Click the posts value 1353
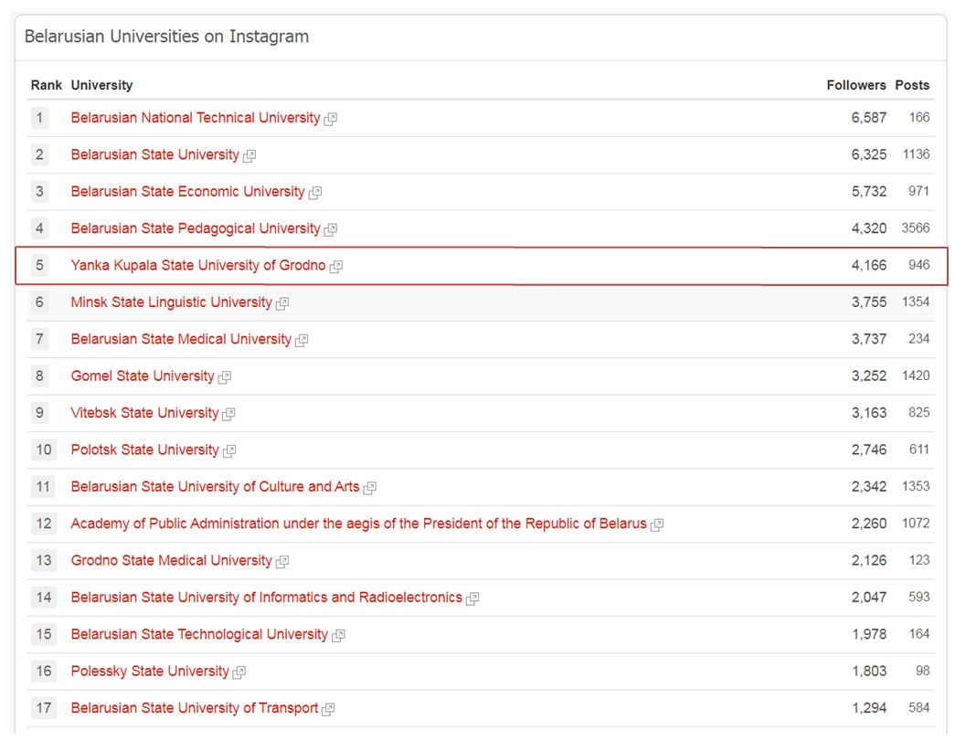The image size is (955, 741). click(916, 486)
